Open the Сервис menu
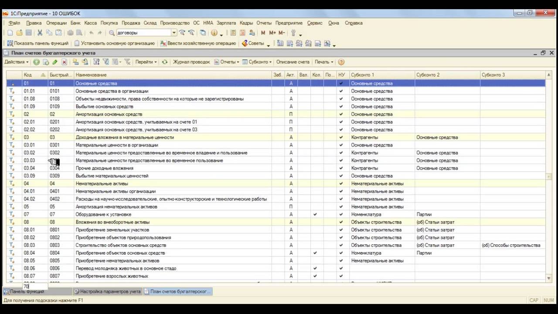Screen dimensions: 558x314 pos(315,23)
